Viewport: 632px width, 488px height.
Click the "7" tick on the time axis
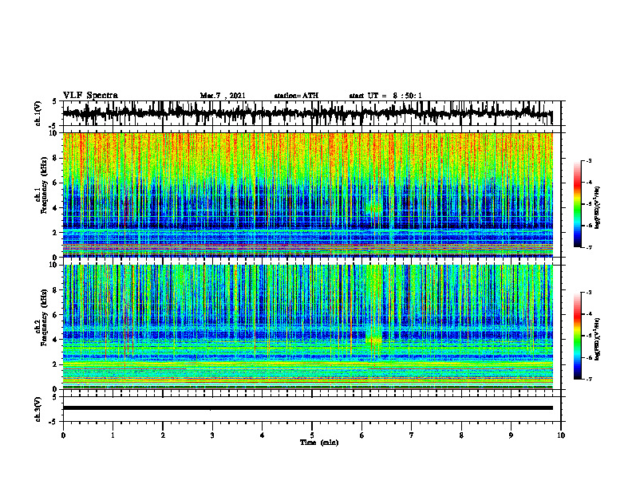(x=412, y=435)
